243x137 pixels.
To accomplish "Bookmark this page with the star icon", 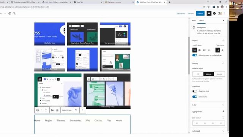I will pos(208,7).
